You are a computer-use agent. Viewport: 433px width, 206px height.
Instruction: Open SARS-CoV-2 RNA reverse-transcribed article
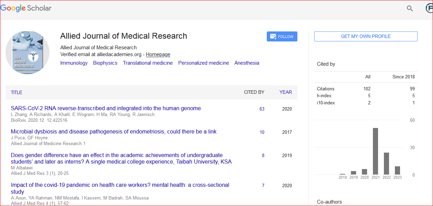coord(106,108)
